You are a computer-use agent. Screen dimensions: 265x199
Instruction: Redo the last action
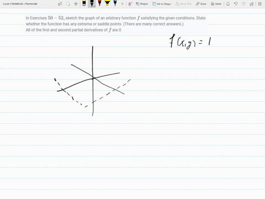(243, 4)
